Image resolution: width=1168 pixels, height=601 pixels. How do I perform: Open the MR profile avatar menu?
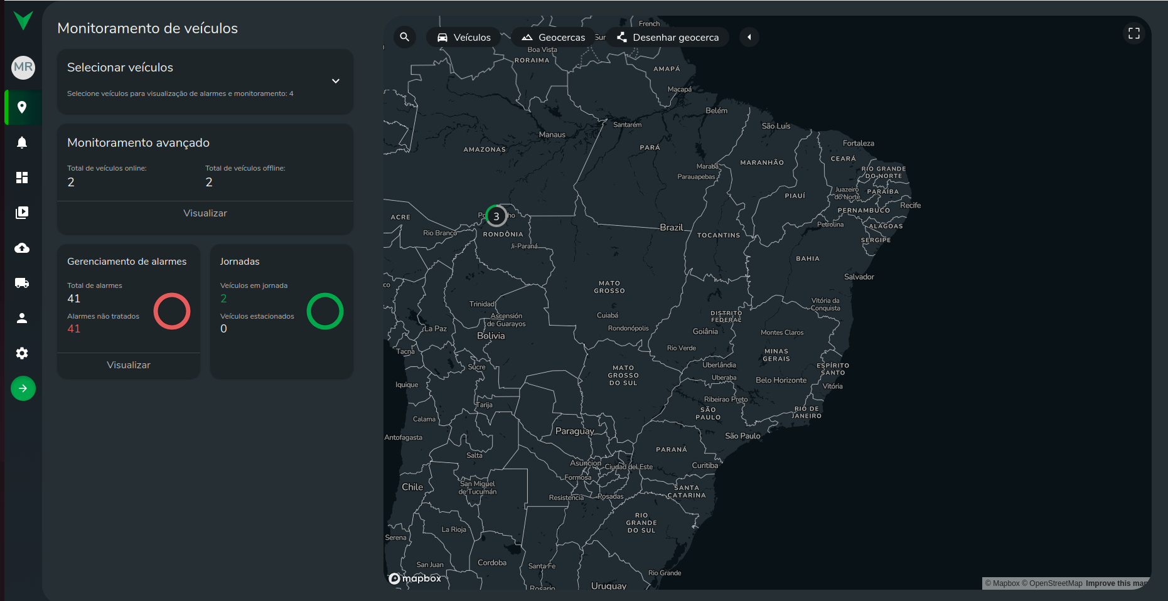[23, 67]
